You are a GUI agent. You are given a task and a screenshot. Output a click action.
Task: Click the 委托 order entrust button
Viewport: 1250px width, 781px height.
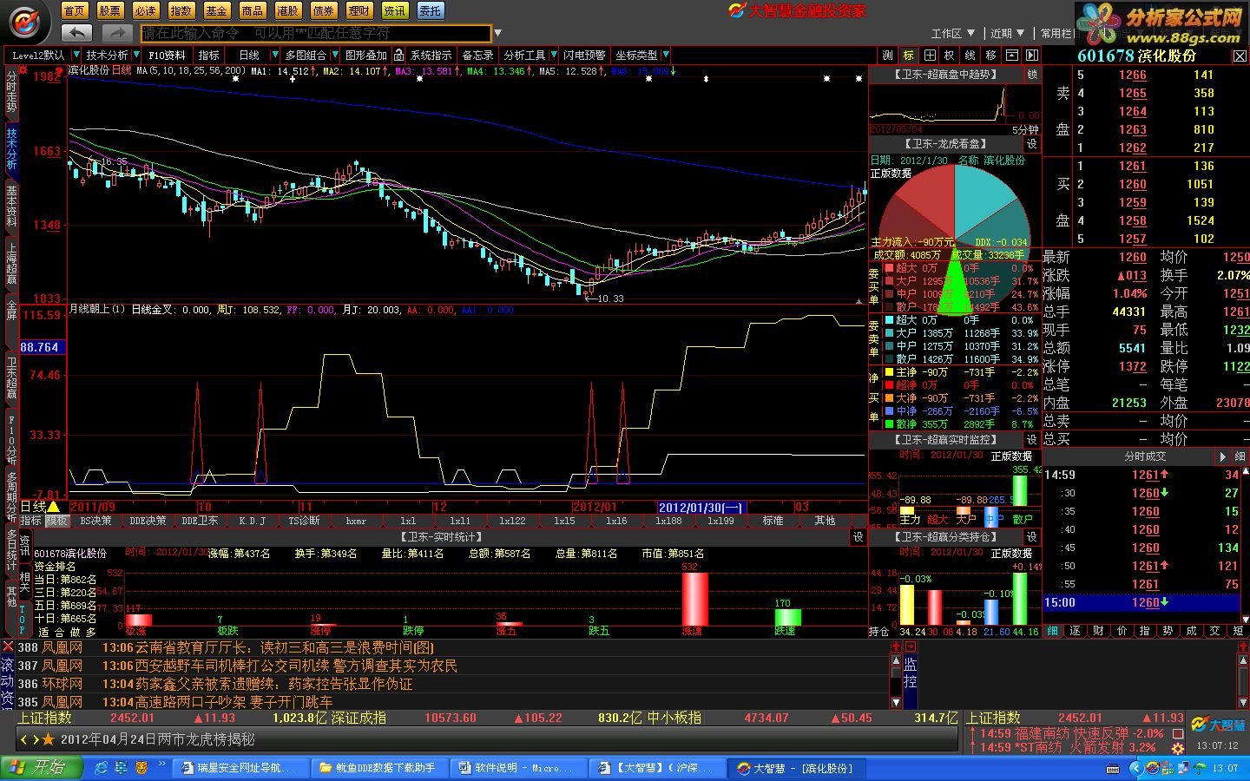[x=431, y=10]
